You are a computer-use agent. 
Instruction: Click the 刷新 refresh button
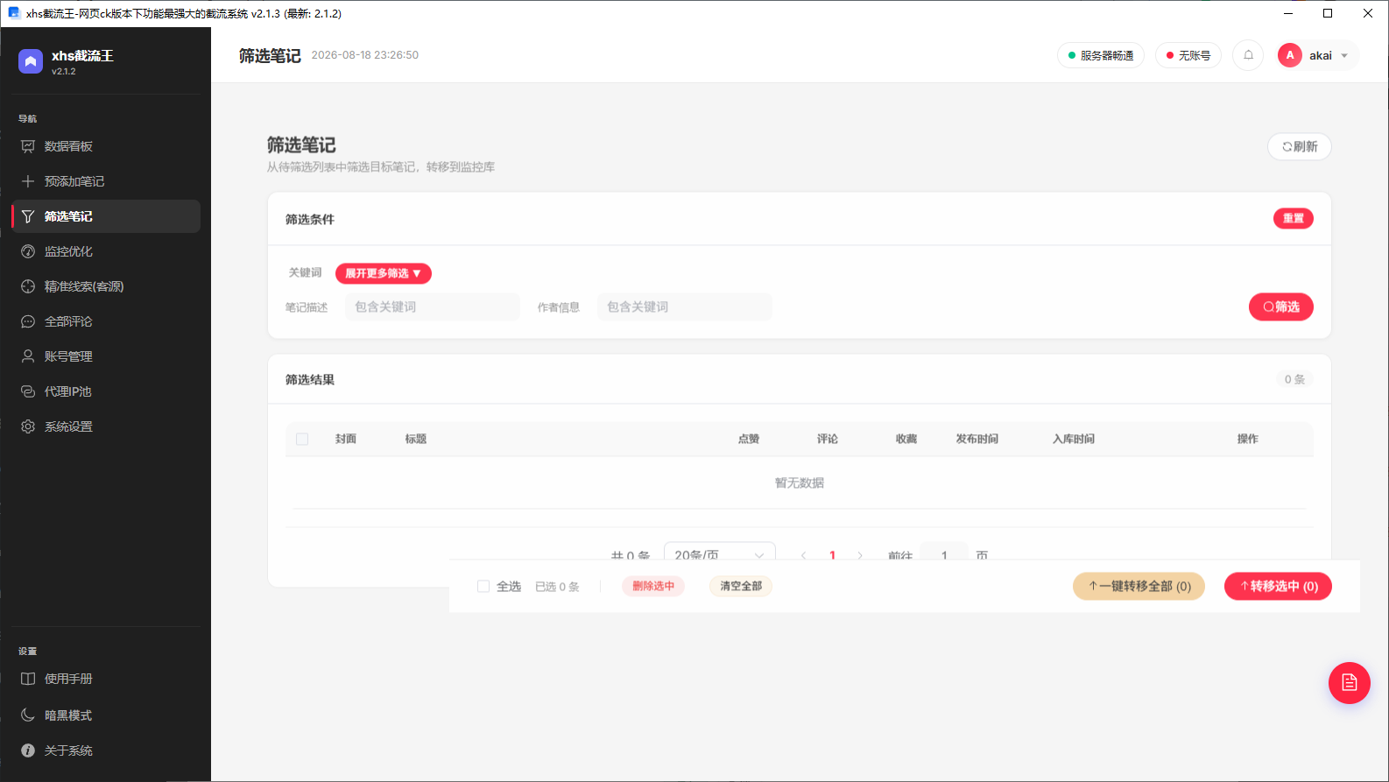(x=1300, y=146)
